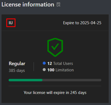The image size is (111, 105).
Task: Select the Regular license type label
Action: point(17,64)
